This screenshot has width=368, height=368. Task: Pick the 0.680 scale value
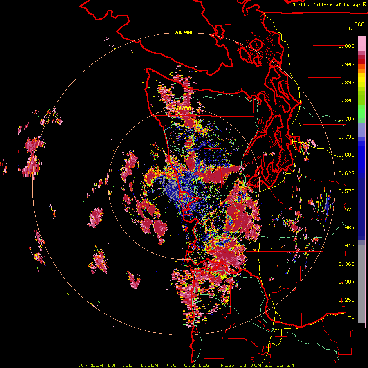coord(346,155)
